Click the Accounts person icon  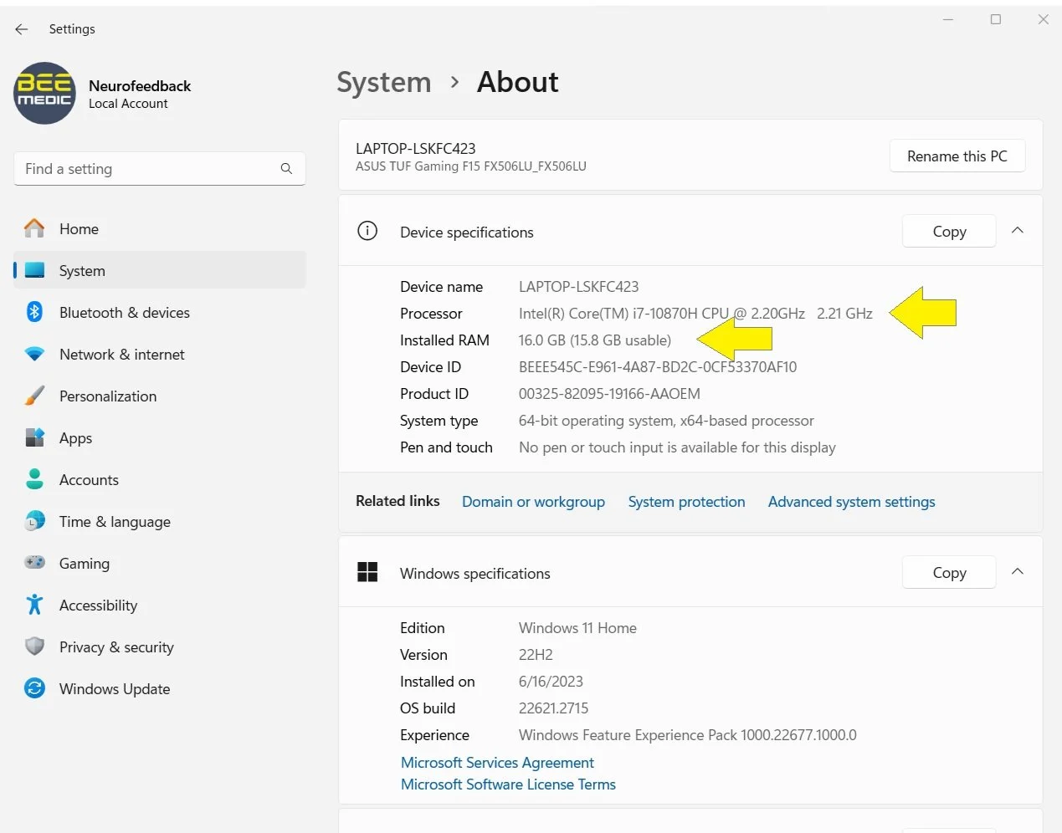[34, 479]
